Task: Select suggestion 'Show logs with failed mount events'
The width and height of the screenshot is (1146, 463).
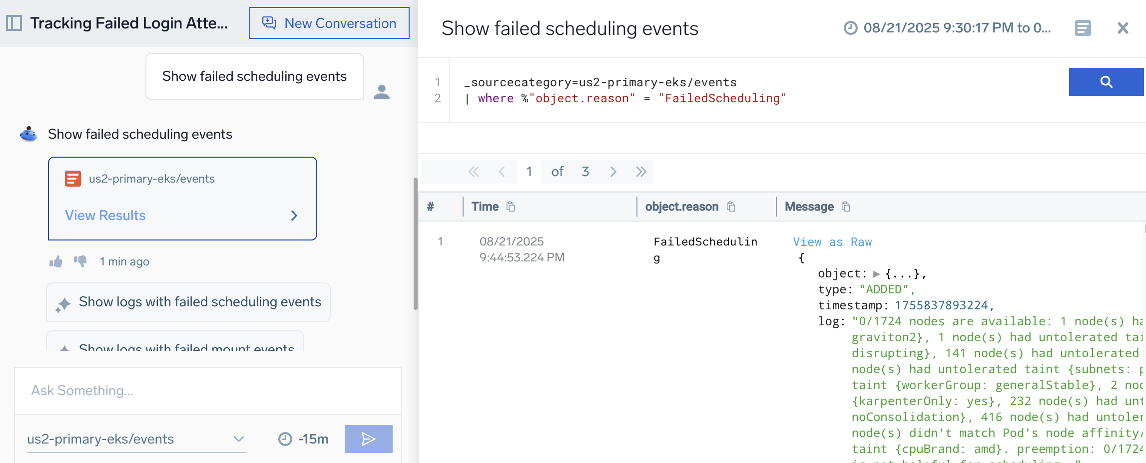Action: pyautogui.click(x=175, y=342)
